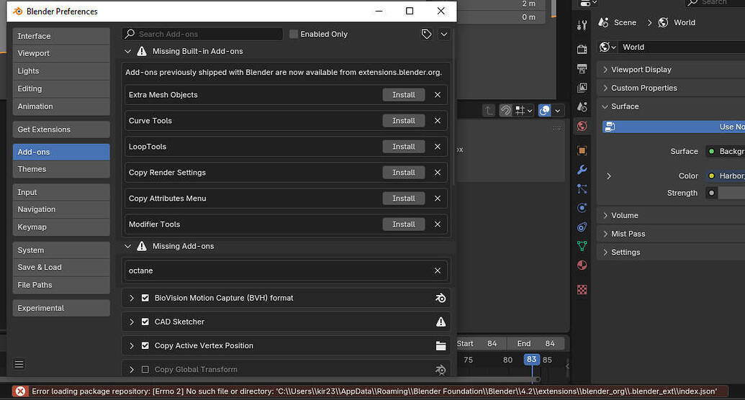Open the Render properties tab

click(582, 49)
